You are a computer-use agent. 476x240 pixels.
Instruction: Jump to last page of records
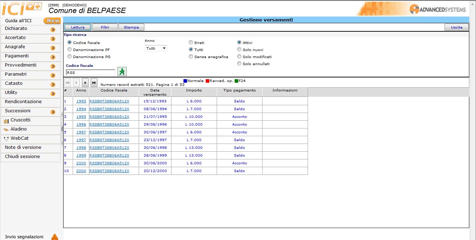(94, 83)
